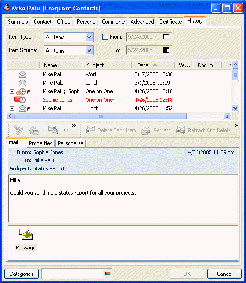The image size is (246, 283).
Task: Click the horizontal scroll left arrow
Action: [x=10, y=116]
